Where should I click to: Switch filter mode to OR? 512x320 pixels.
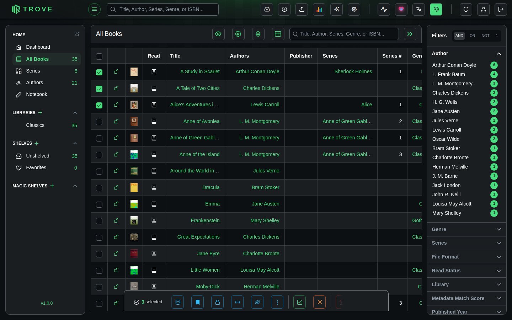pos(472,36)
